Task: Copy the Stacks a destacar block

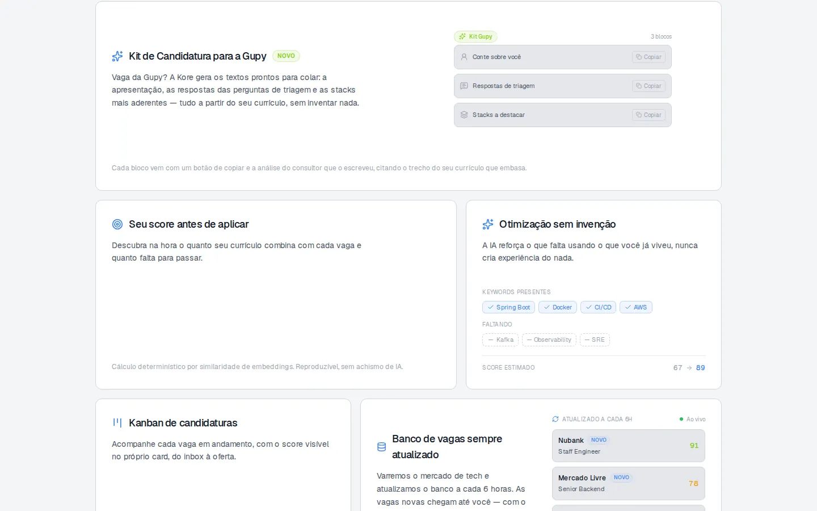Action: pos(648,115)
